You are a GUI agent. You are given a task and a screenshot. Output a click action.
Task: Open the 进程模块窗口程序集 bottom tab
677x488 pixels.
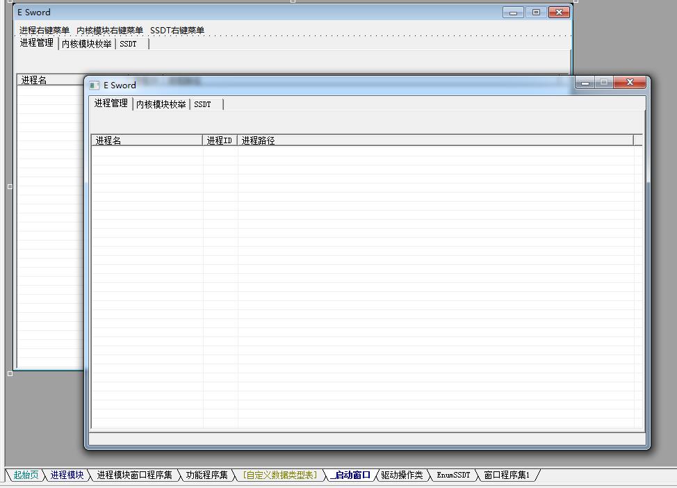tap(134, 475)
